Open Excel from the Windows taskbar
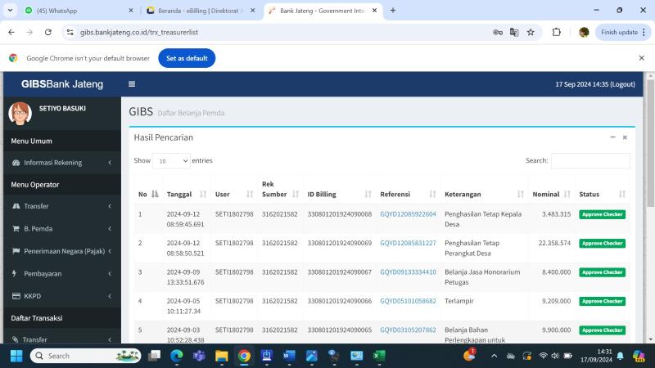Screen dimensions: 655x368 pos(379,356)
